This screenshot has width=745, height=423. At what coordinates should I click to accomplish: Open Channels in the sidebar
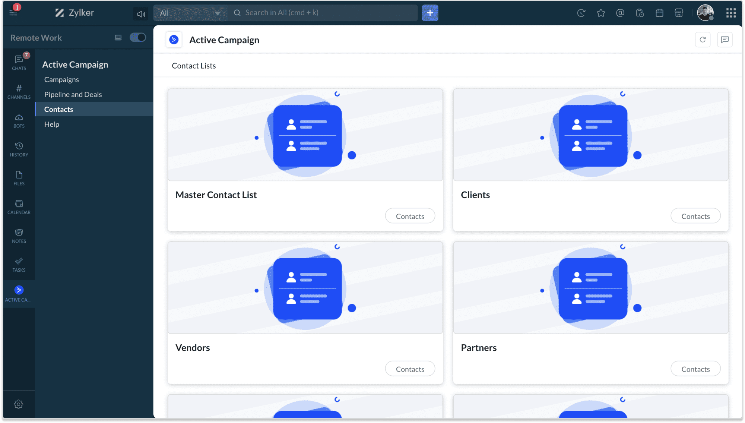19,92
